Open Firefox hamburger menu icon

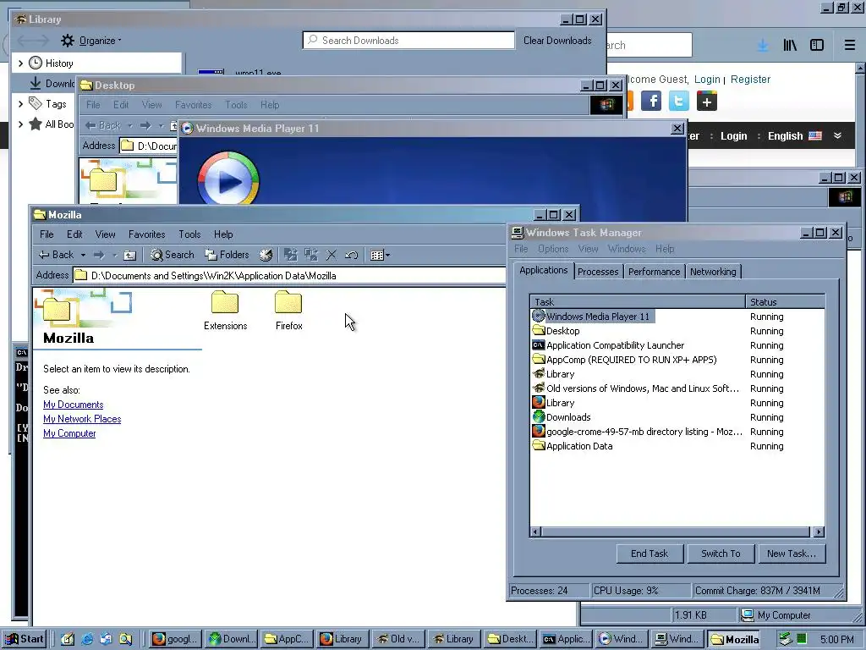(849, 46)
